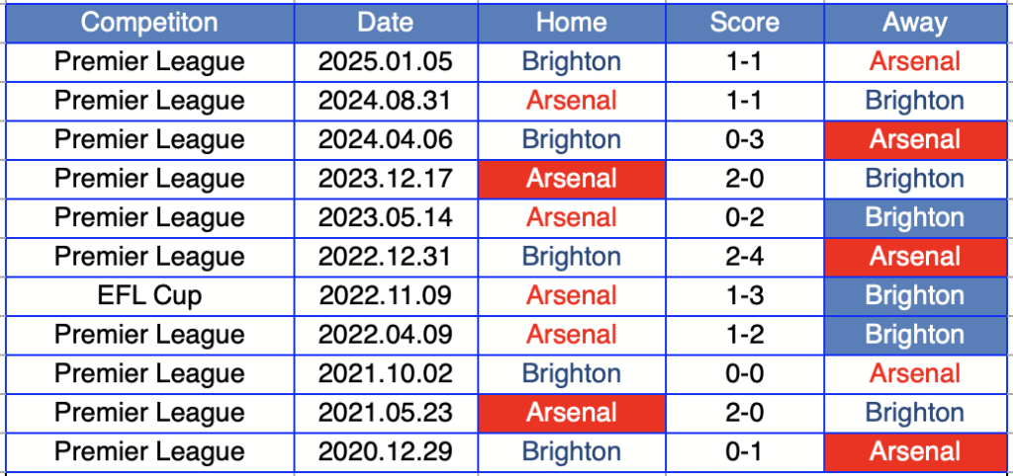Click Brighton home cell for 2025.01.05

571,61
